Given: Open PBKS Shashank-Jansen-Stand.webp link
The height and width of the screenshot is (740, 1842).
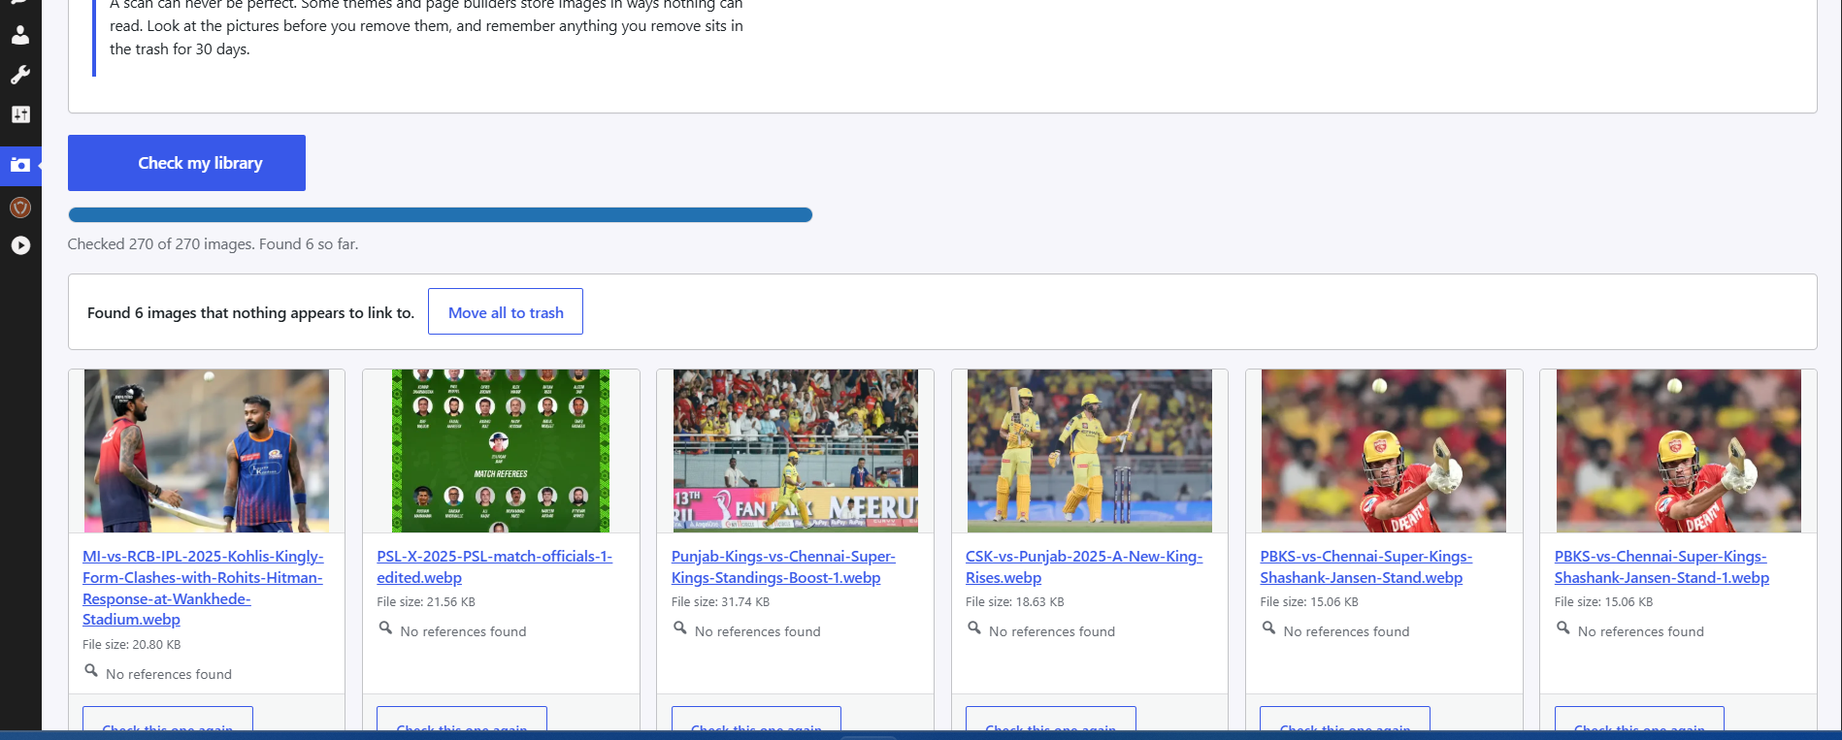Looking at the screenshot, I should tap(1366, 566).
